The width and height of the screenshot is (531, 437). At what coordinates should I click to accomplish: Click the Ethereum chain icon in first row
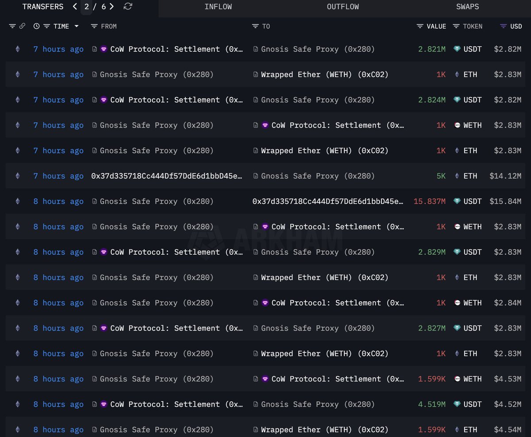tap(18, 49)
